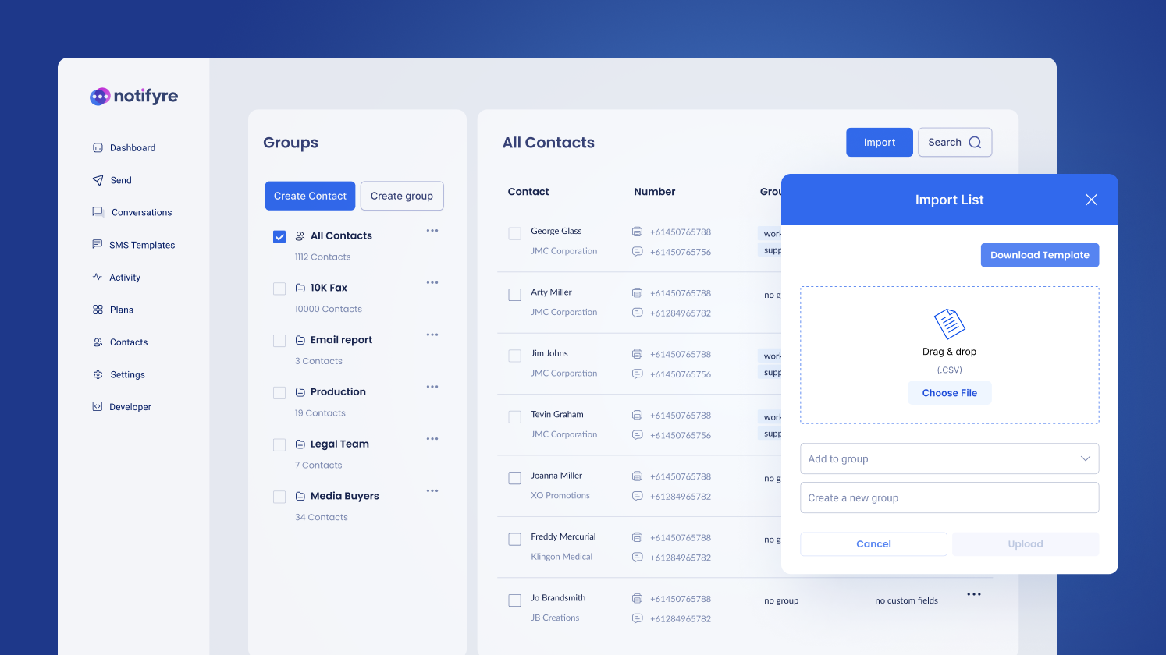Click the 10K Fax folder icon
This screenshot has width=1166, height=655.
[x=300, y=288]
